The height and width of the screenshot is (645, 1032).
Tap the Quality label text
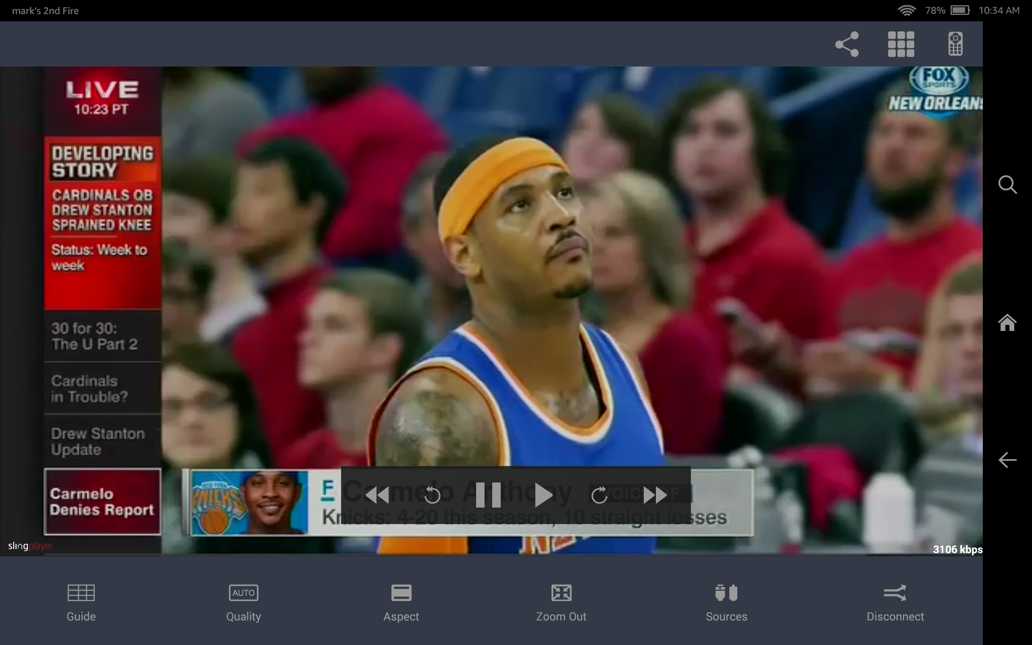click(243, 617)
